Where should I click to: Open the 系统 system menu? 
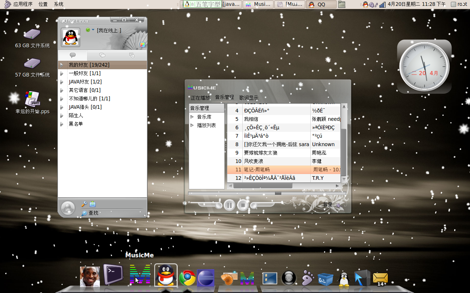pos(58,4)
